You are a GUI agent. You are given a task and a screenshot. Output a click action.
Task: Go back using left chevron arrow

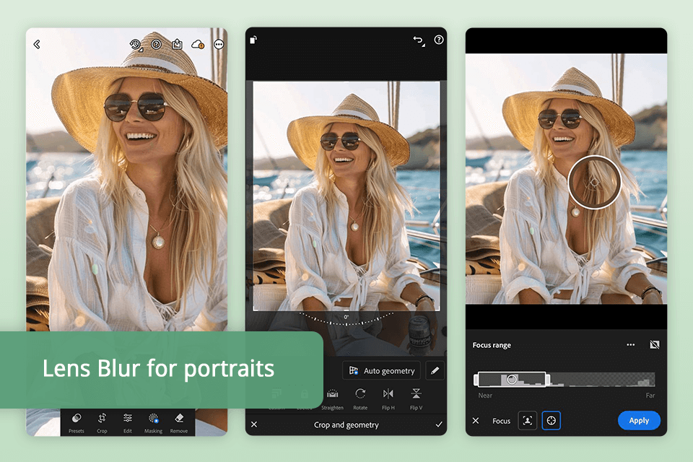[x=37, y=44]
